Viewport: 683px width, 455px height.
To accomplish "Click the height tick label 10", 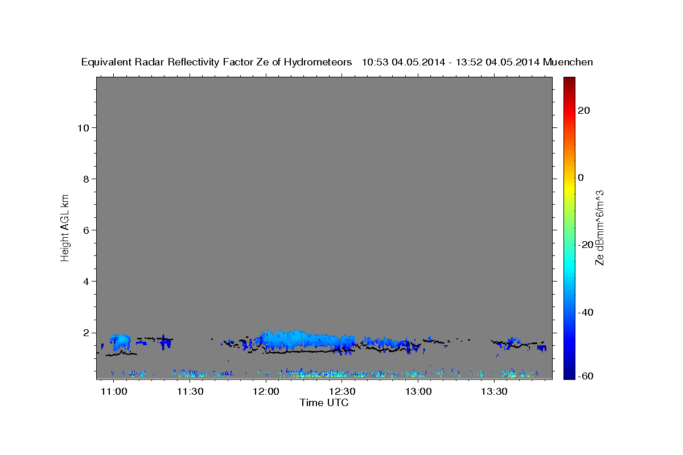I will (x=84, y=128).
